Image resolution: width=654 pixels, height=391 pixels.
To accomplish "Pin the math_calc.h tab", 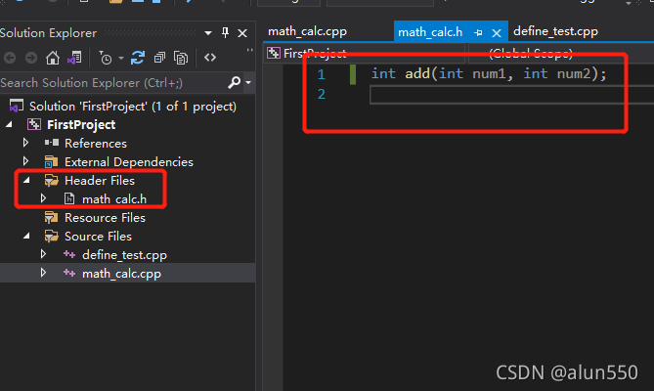I will tap(478, 32).
